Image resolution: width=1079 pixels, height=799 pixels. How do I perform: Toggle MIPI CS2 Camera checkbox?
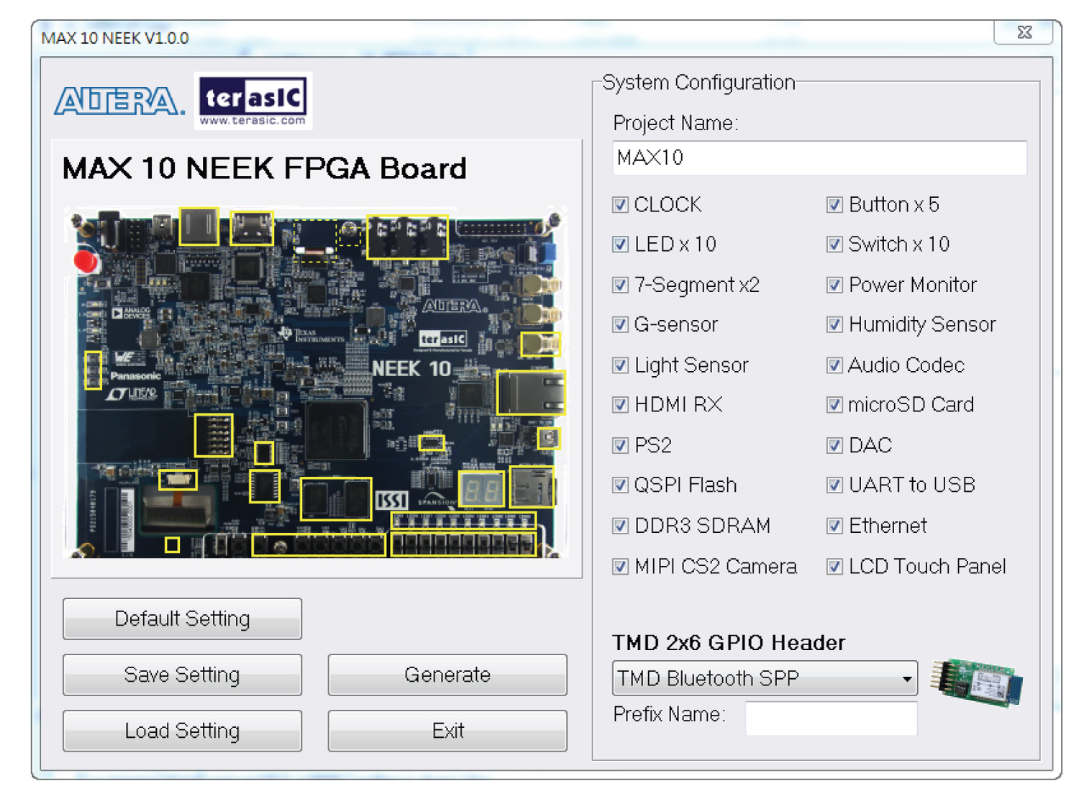(620, 567)
